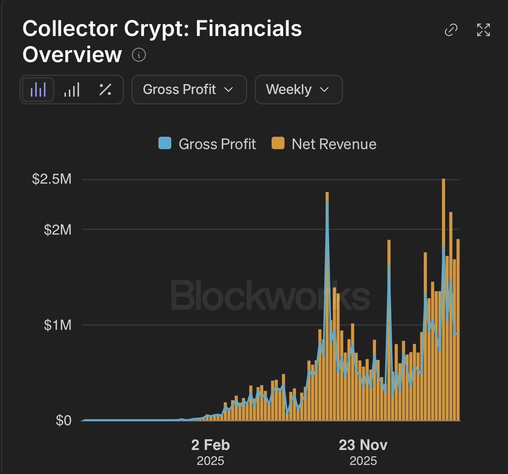This screenshot has width=508, height=474.
Task: Copy the chart link icon
Action: pyautogui.click(x=451, y=30)
